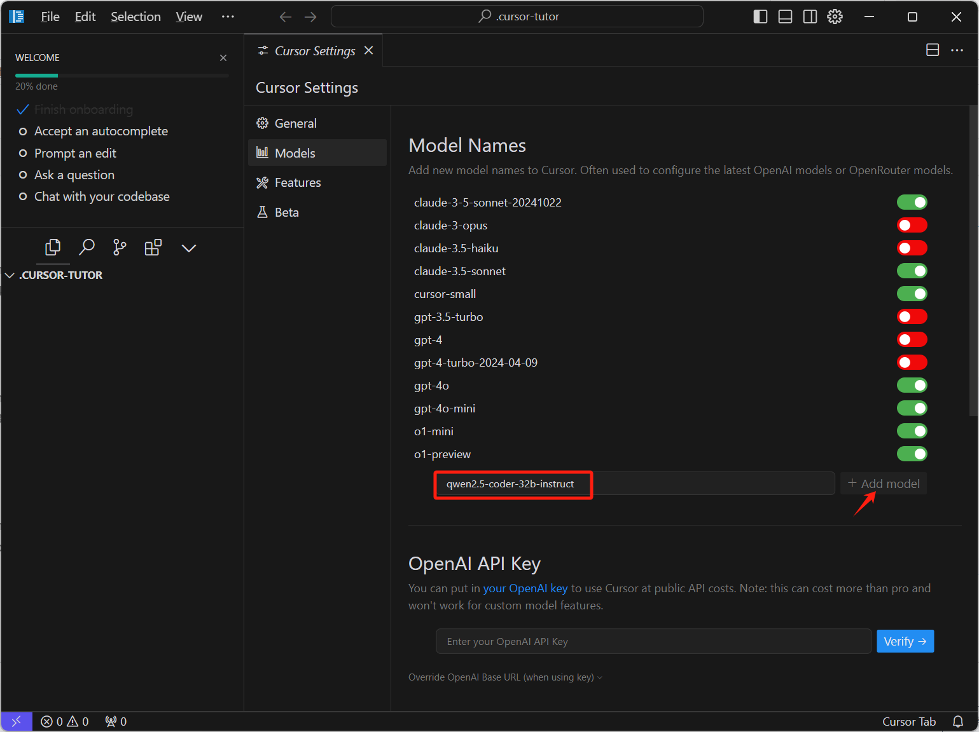Viewport: 979px width, 732px height.
Task: Expand more sidebar views chevron
Action: coord(189,248)
